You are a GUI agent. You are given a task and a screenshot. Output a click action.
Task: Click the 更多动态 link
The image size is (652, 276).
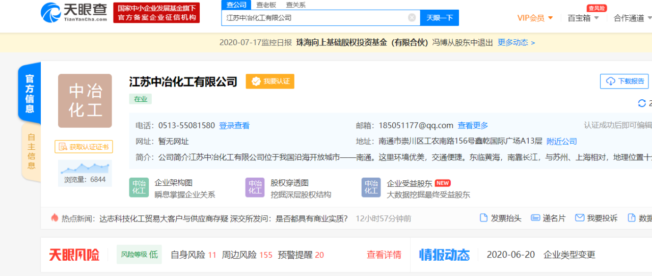click(x=516, y=43)
